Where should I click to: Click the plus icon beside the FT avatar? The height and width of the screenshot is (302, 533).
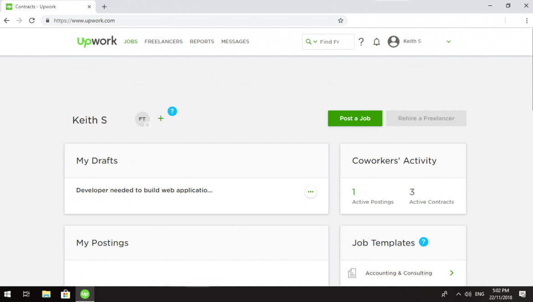point(160,118)
